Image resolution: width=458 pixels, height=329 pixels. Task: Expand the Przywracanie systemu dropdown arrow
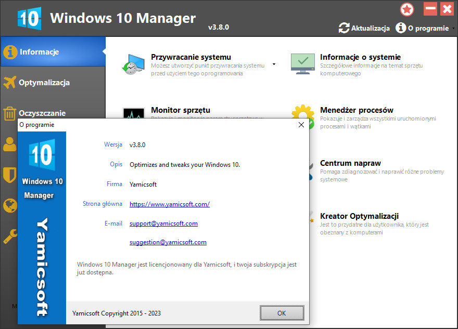click(274, 64)
